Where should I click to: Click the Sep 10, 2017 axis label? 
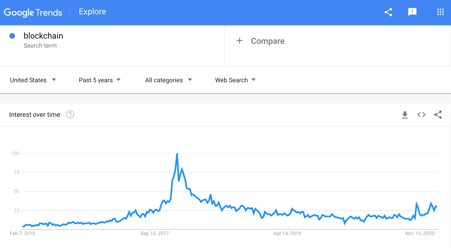[155, 233]
